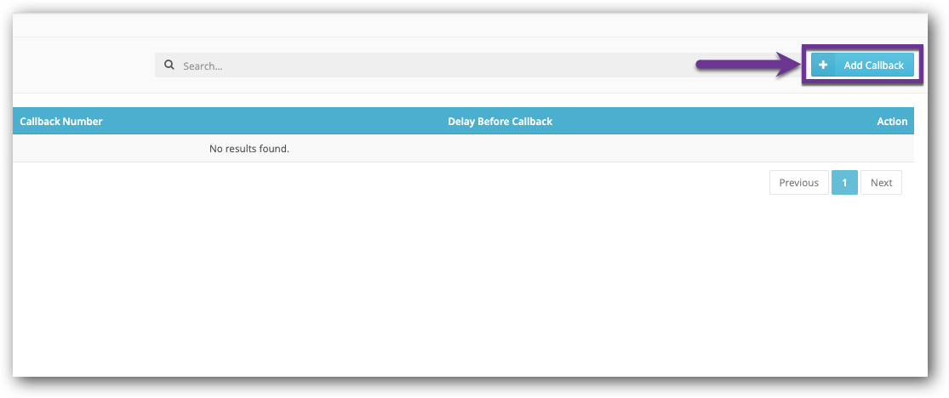Click the No results found message
The image size is (949, 398).
[249, 149]
